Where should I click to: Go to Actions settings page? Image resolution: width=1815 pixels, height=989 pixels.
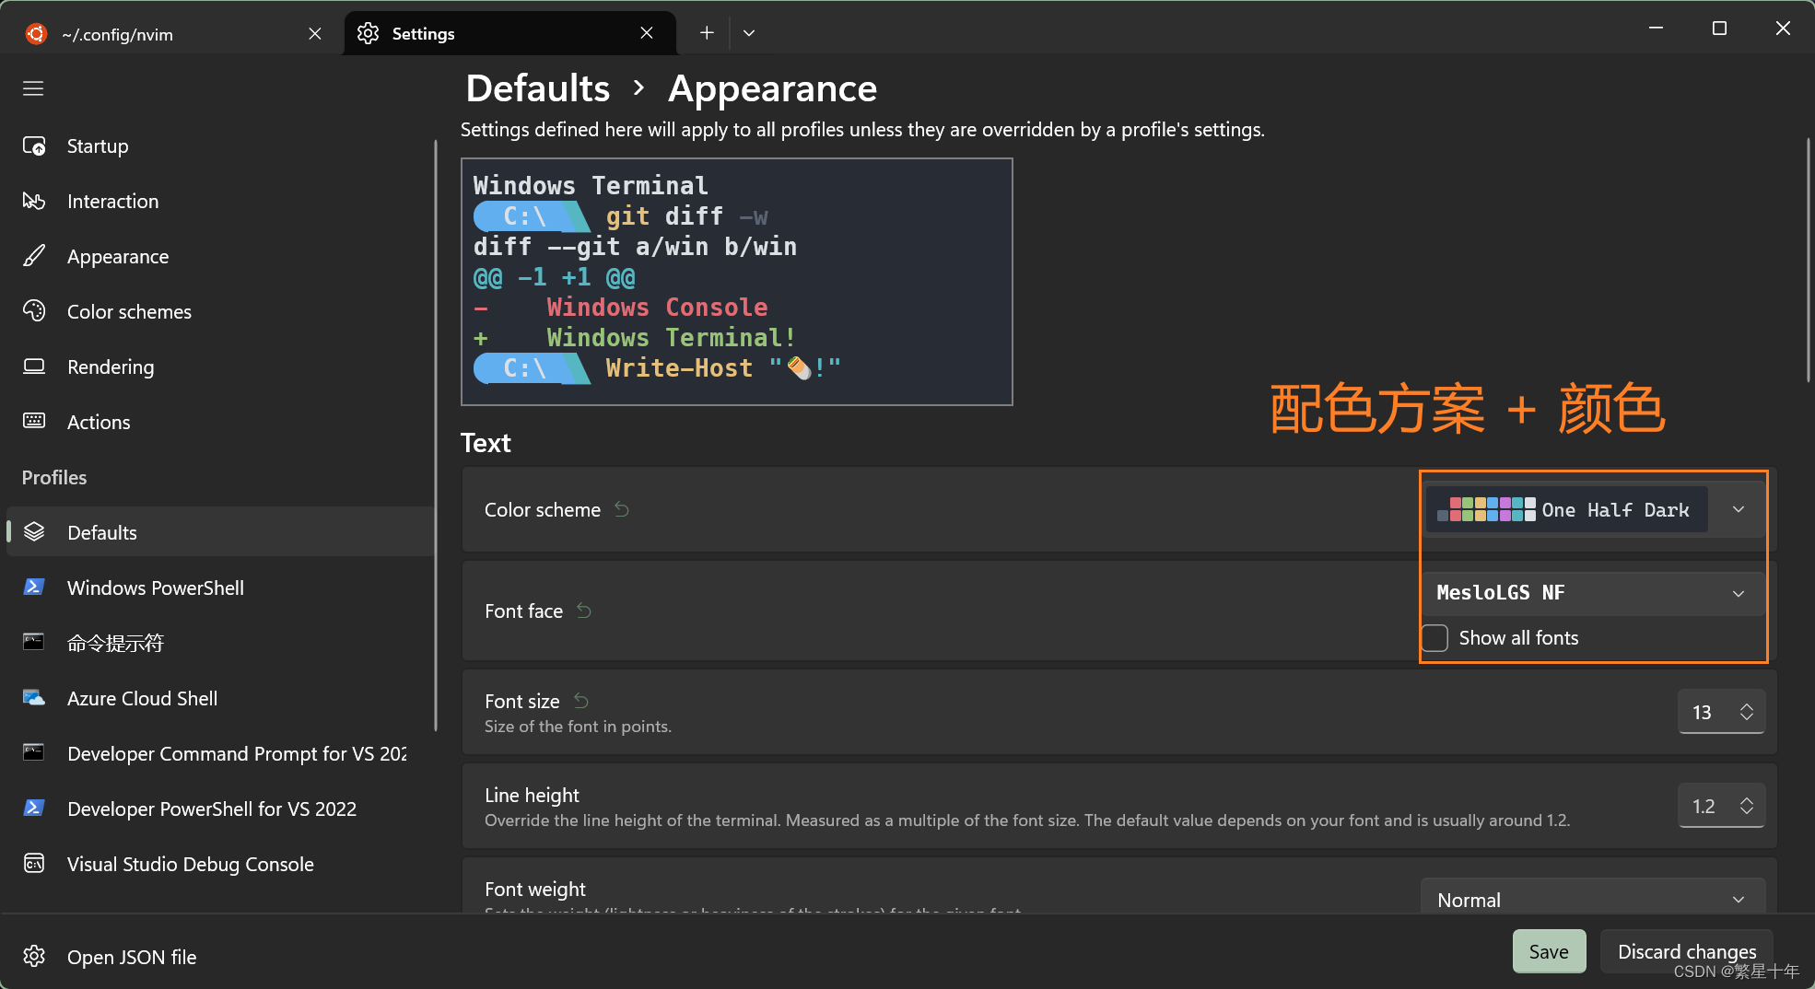click(x=218, y=422)
